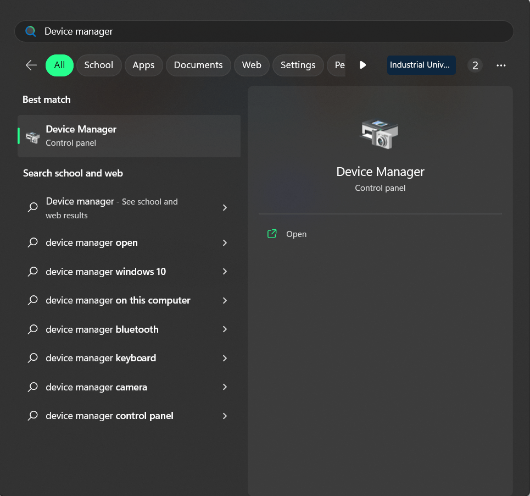Switch to the Apps filter tab
530x496 pixels.
144,65
